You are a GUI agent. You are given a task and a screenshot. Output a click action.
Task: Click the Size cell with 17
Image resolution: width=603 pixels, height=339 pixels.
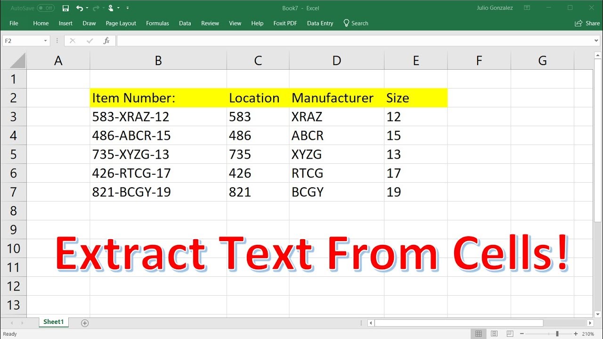coord(416,173)
